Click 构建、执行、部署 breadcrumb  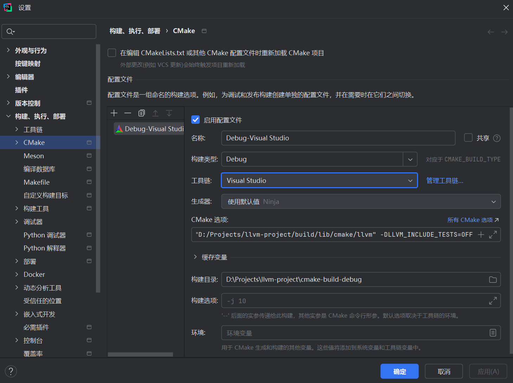[x=135, y=31]
